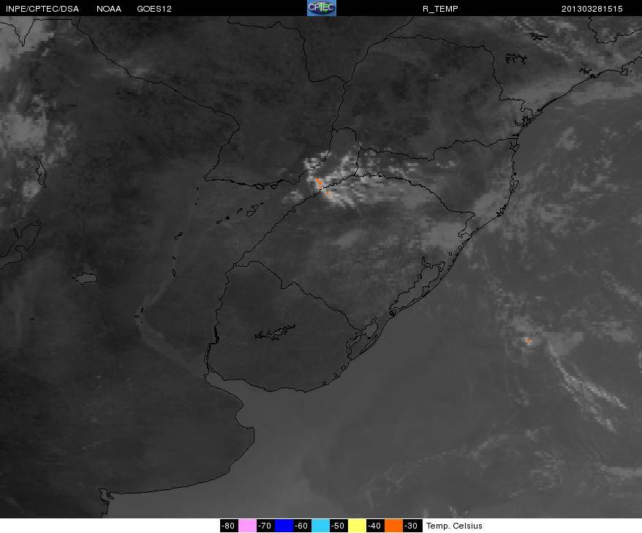Click the orange color swatch in the legend

[x=393, y=526]
